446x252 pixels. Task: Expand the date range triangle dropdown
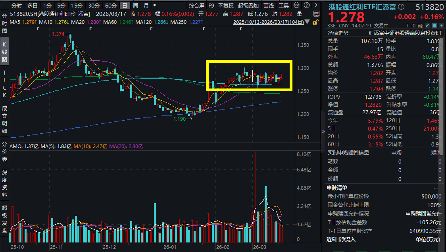click(x=307, y=22)
